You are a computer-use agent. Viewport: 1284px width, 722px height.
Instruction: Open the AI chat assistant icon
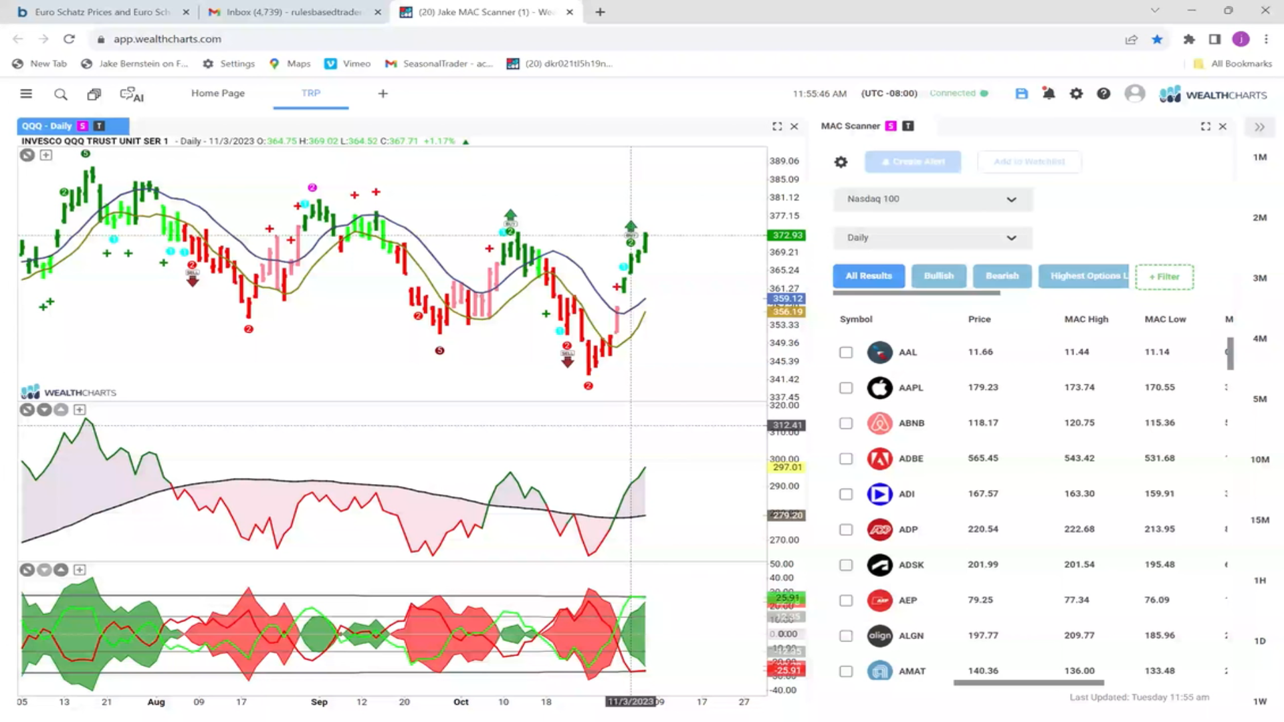click(x=132, y=94)
